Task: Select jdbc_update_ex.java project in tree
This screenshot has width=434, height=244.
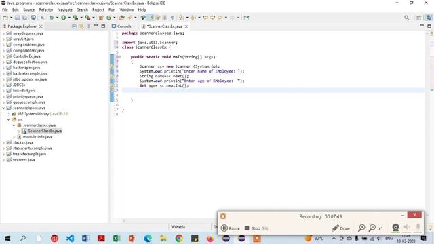Action: point(30,79)
